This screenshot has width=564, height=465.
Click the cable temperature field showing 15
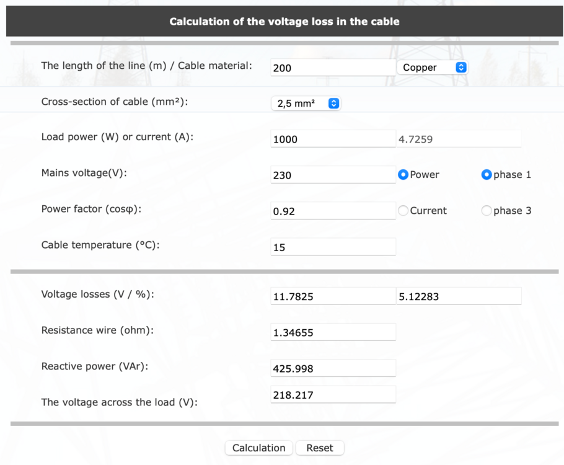tap(332, 247)
